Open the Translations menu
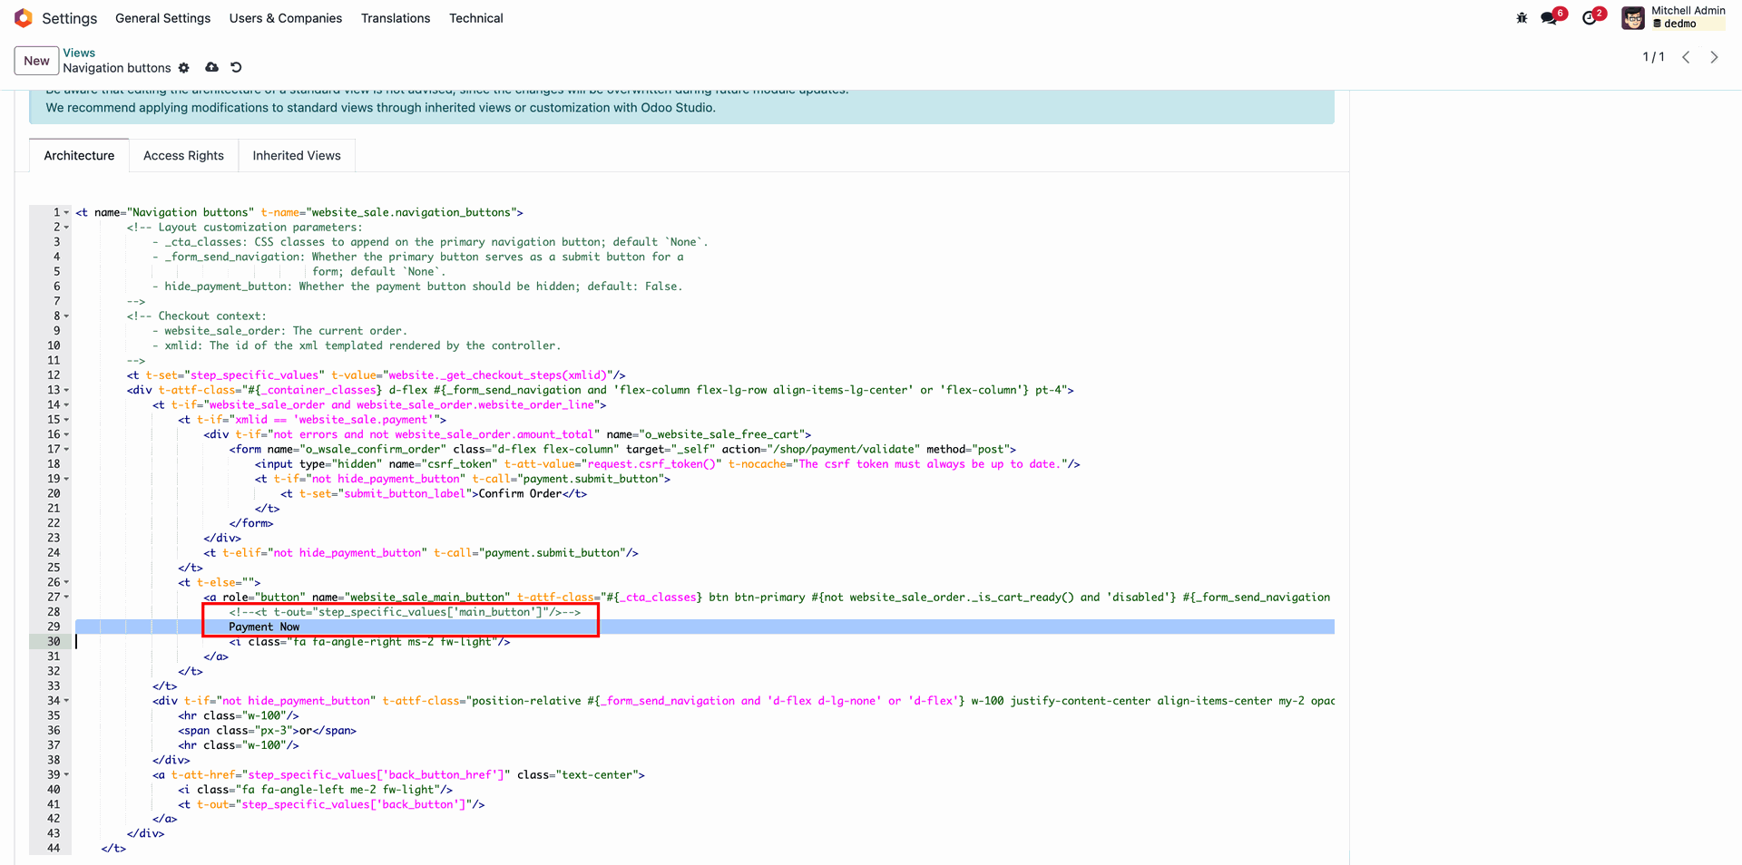Screen dimensions: 1742x865 [x=396, y=18]
